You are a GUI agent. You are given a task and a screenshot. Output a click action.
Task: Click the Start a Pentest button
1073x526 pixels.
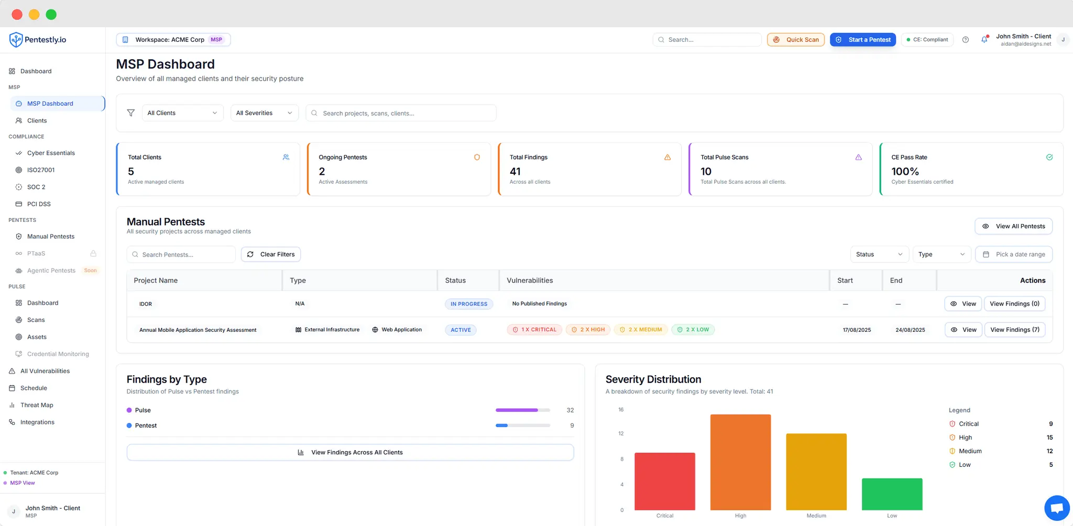[x=863, y=40]
